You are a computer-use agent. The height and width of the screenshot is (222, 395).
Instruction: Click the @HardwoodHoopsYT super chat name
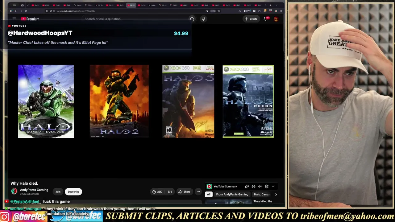pyautogui.click(x=40, y=33)
